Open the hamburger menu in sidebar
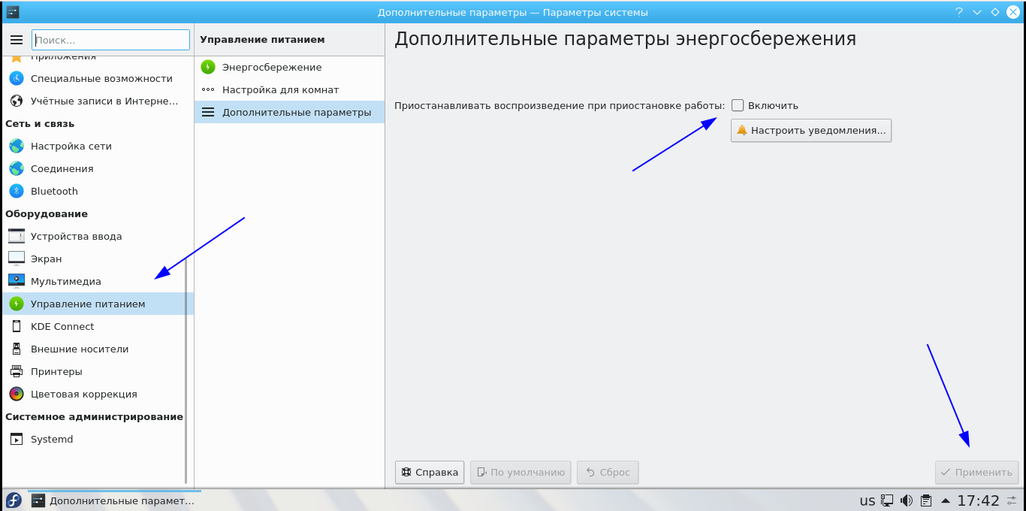Viewport: 1026px width, 511px height. 17,40
